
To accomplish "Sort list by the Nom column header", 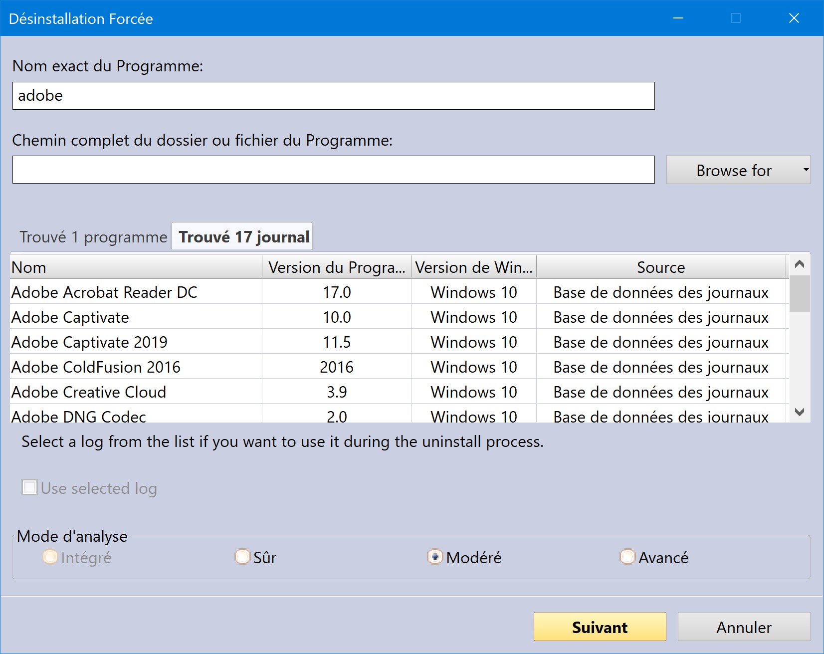I will [136, 267].
